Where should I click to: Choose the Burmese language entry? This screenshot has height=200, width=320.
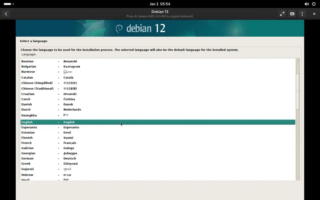pyautogui.click(x=158, y=72)
